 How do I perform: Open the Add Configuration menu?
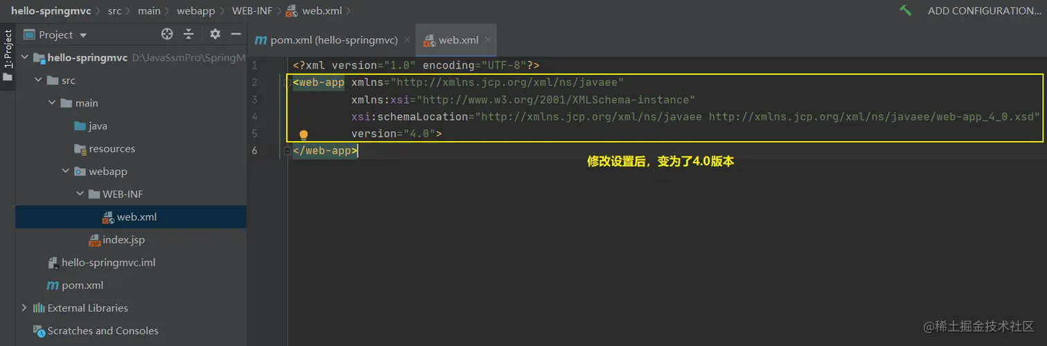click(x=984, y=11)
